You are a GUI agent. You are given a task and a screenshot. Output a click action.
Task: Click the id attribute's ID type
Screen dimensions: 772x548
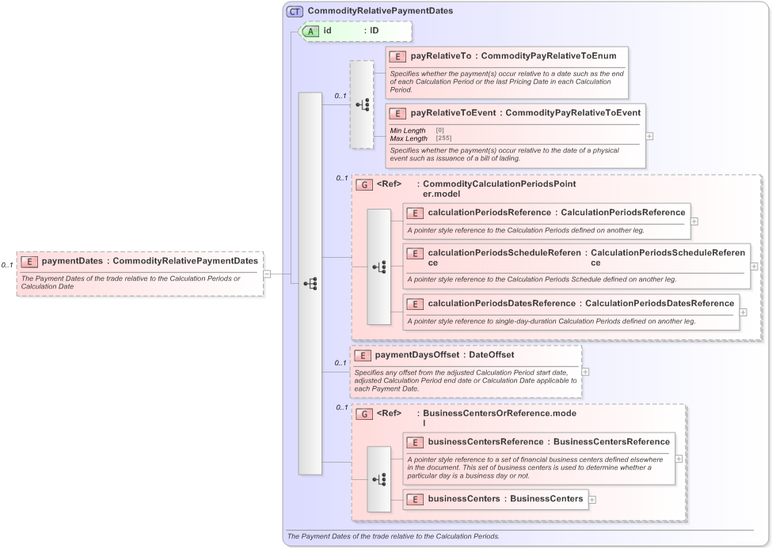click(x=375, y=31)
